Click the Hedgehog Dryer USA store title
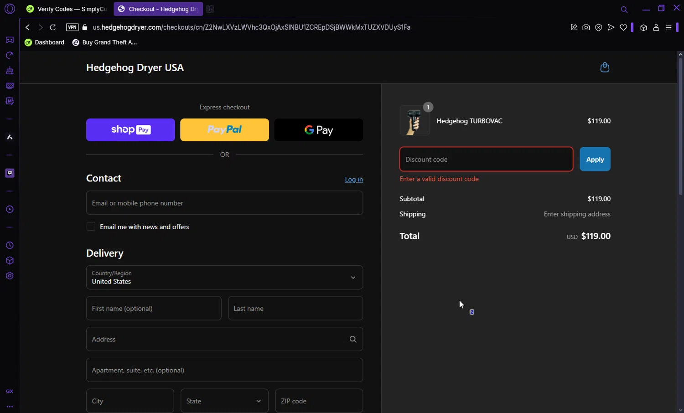The image size is (684, 413). 135,67
